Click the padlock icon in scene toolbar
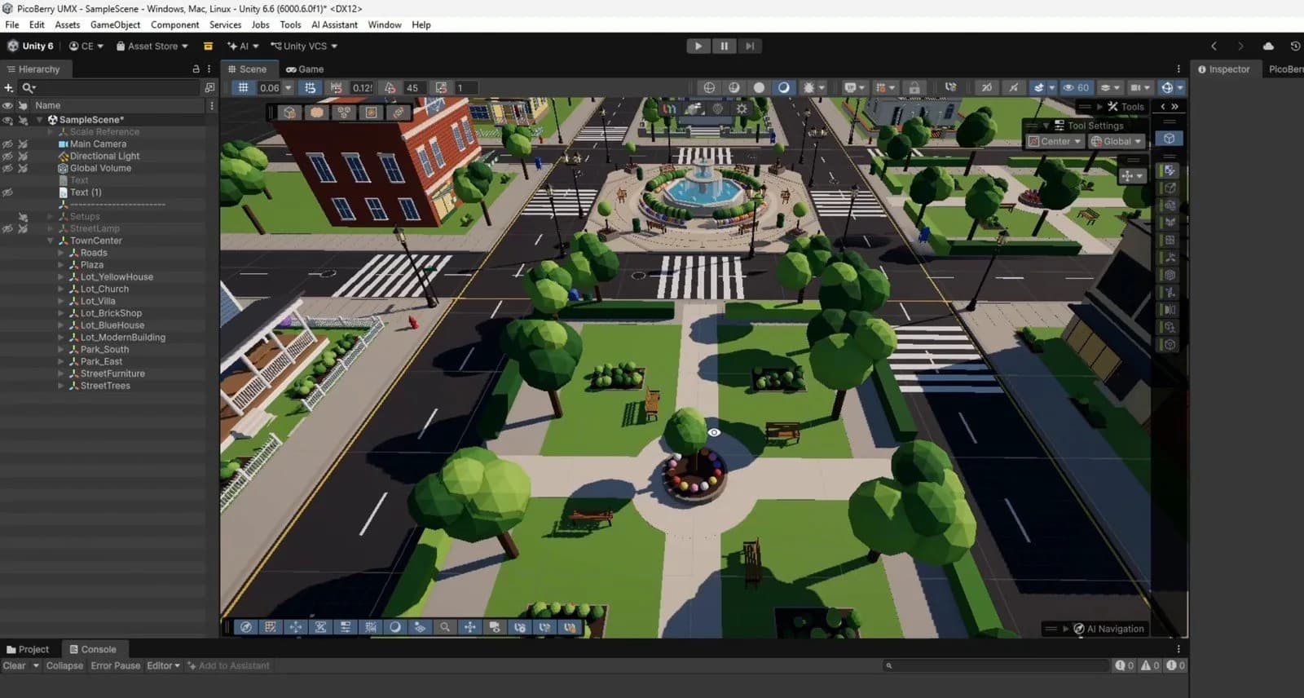The width and height of the screenshot is (1304, 698). point(914,88)
